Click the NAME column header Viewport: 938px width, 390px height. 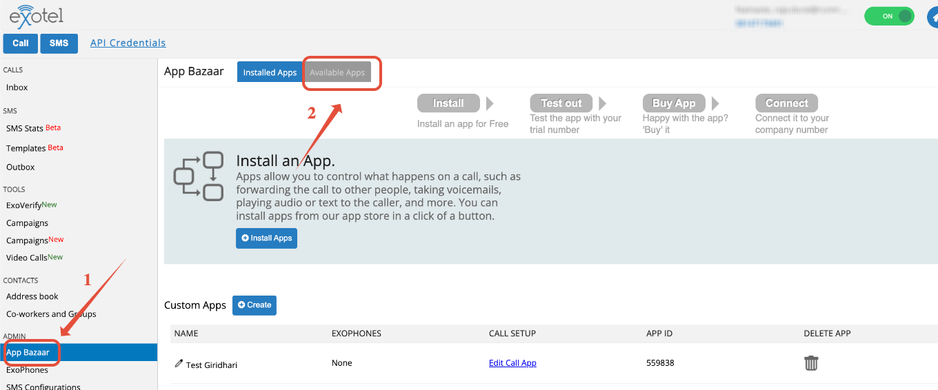(x=186, y=333)
